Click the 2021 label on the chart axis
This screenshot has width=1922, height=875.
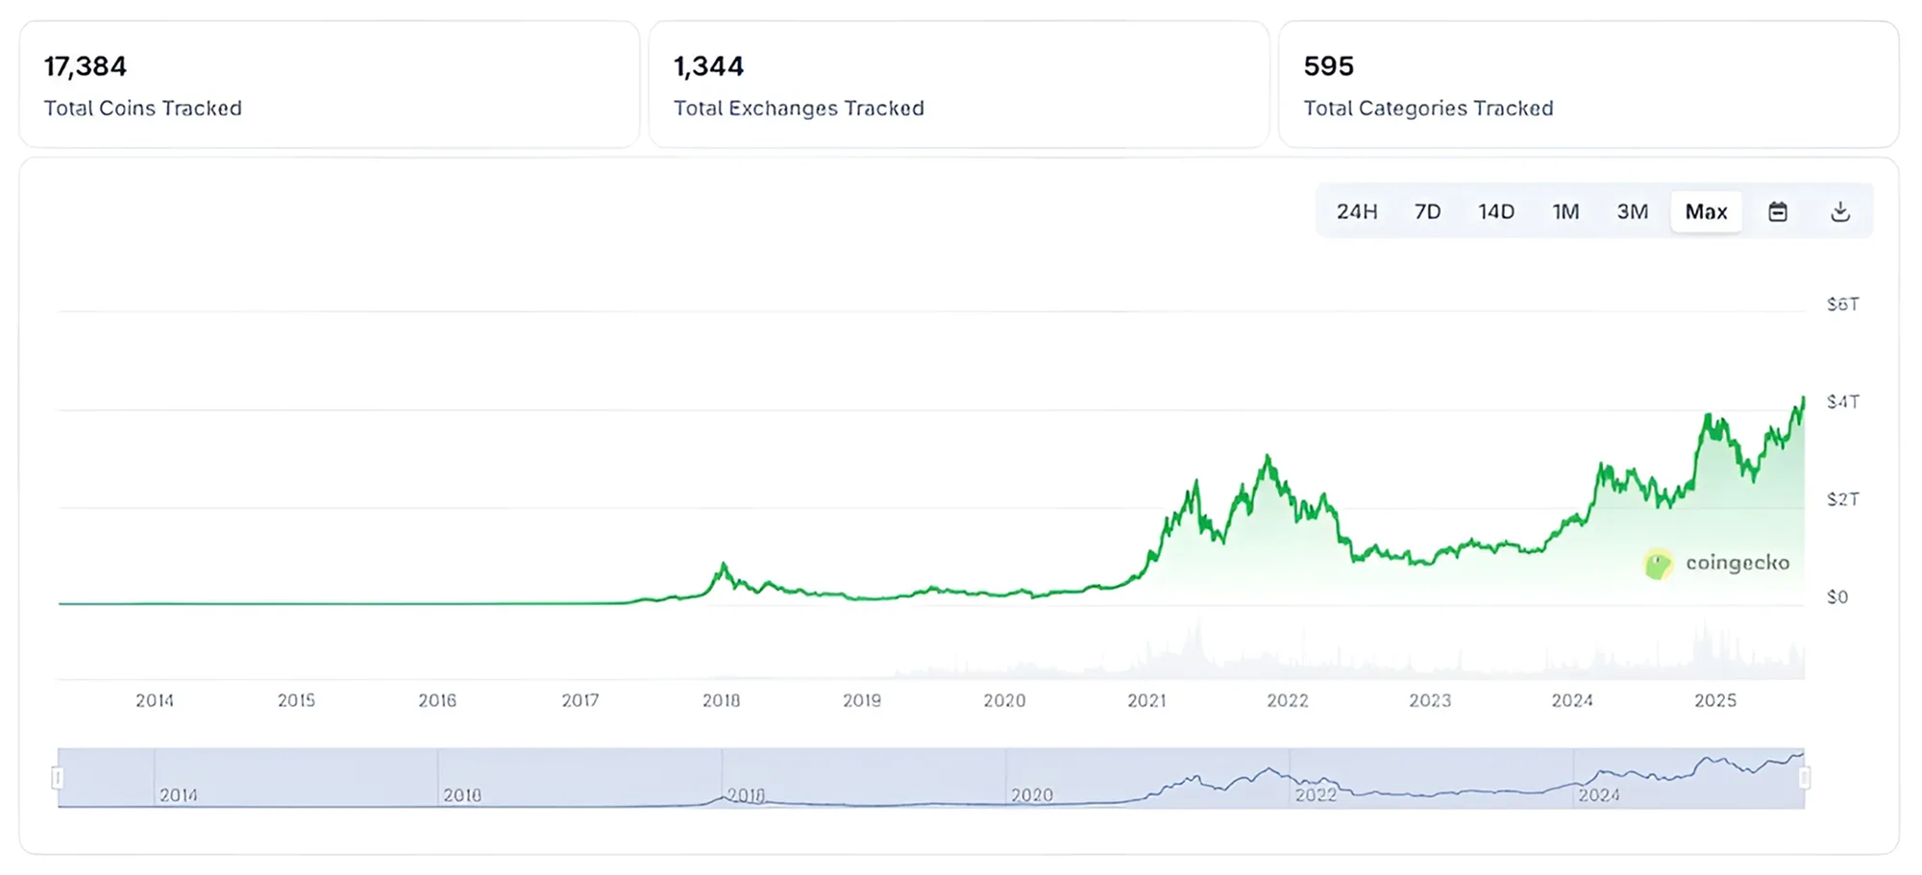(1146, 700)
